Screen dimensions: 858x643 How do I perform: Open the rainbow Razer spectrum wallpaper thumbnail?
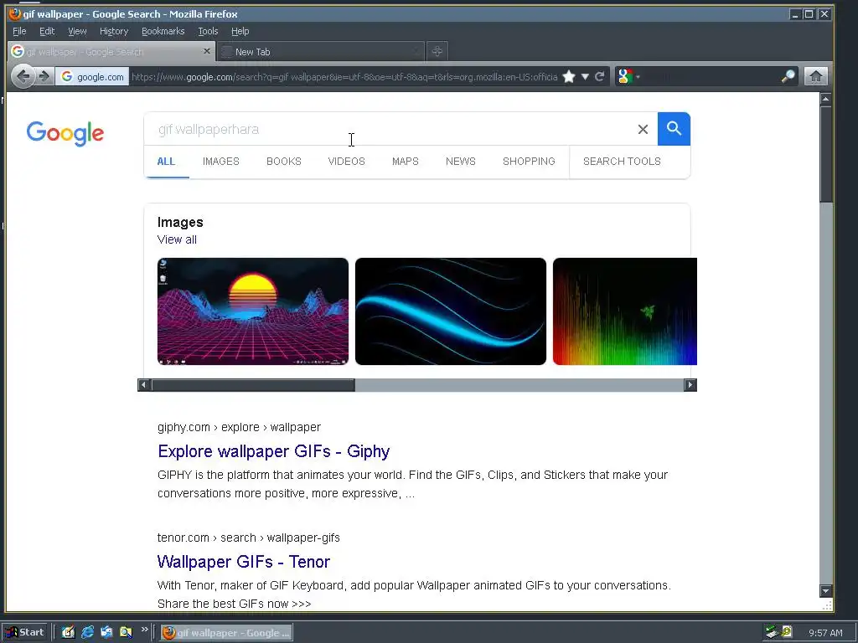pyautogui.click(x=625, y=311)
